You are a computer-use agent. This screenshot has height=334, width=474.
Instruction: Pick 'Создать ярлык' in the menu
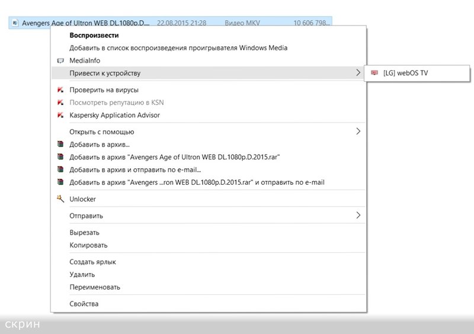point(92,262)
